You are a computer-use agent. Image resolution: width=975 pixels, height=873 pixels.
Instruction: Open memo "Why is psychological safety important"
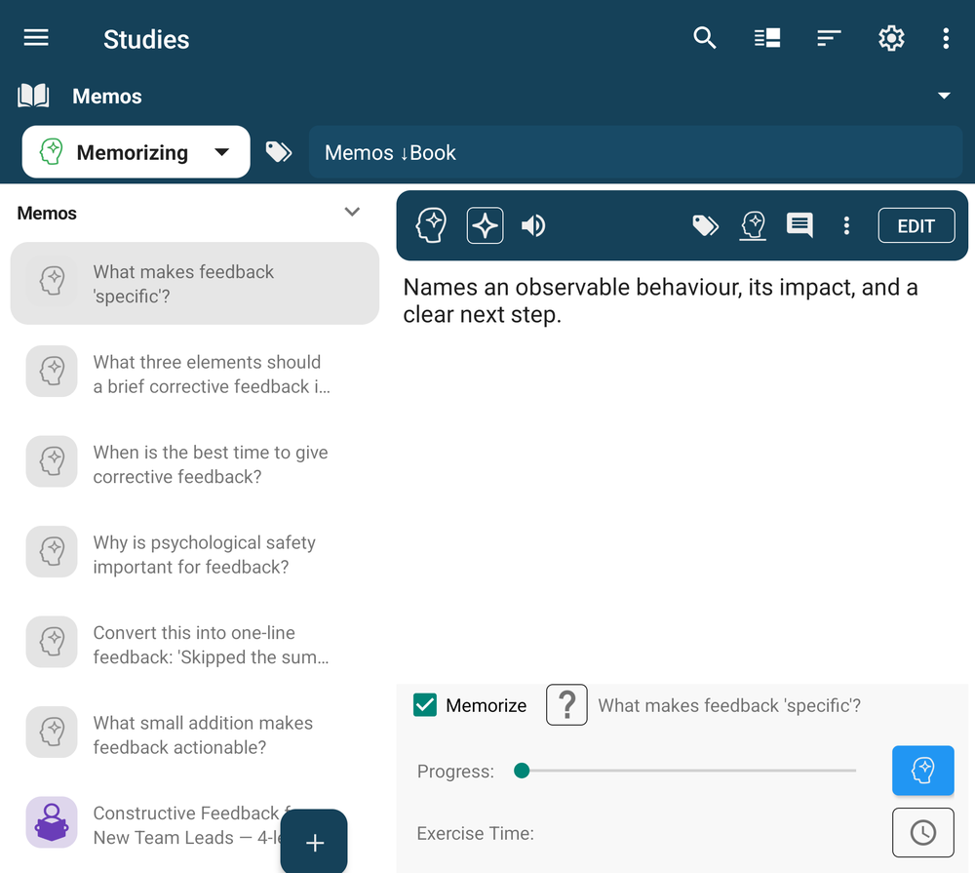[195, 554]
